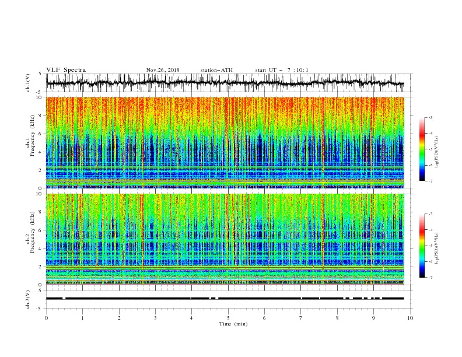Click the "VLF Spectra" plot title
This screenshot has height=357, width=462.
click(x=66, y=70)
